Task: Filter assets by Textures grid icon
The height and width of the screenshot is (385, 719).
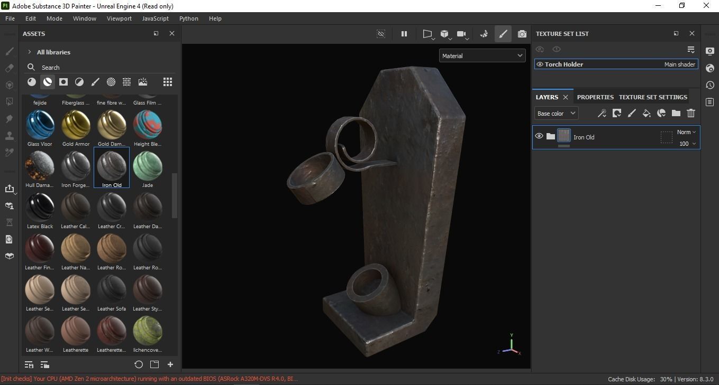Action: 127,82
